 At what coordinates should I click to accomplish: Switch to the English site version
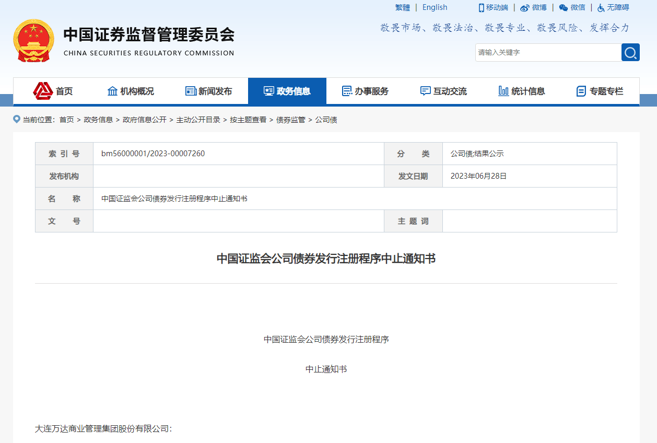click(435, 7)
